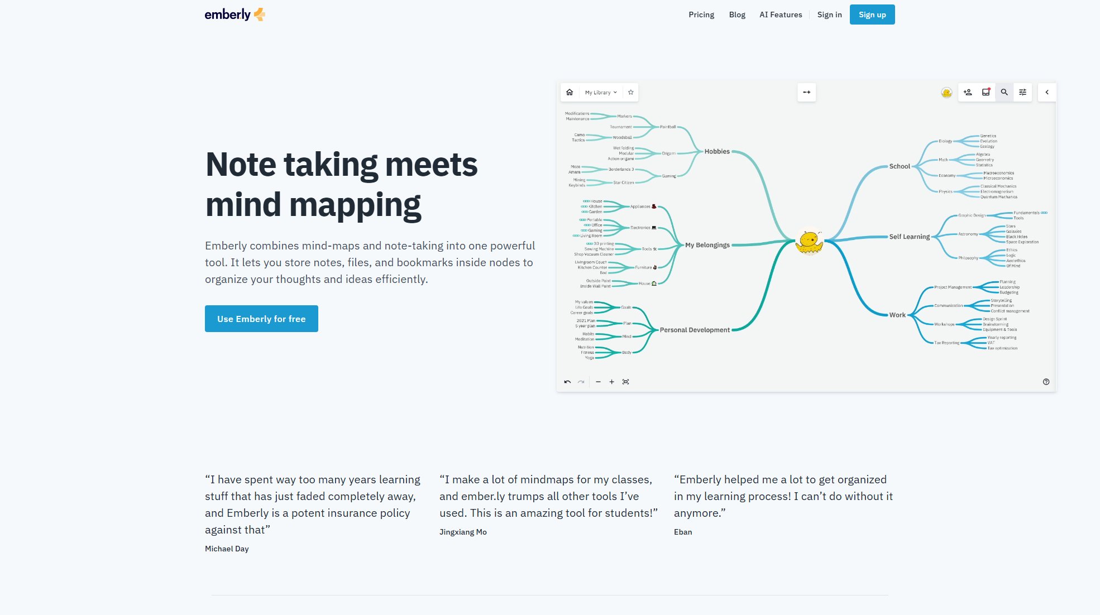
Task: Open the add collaborator tool
Action: point(967,92)
